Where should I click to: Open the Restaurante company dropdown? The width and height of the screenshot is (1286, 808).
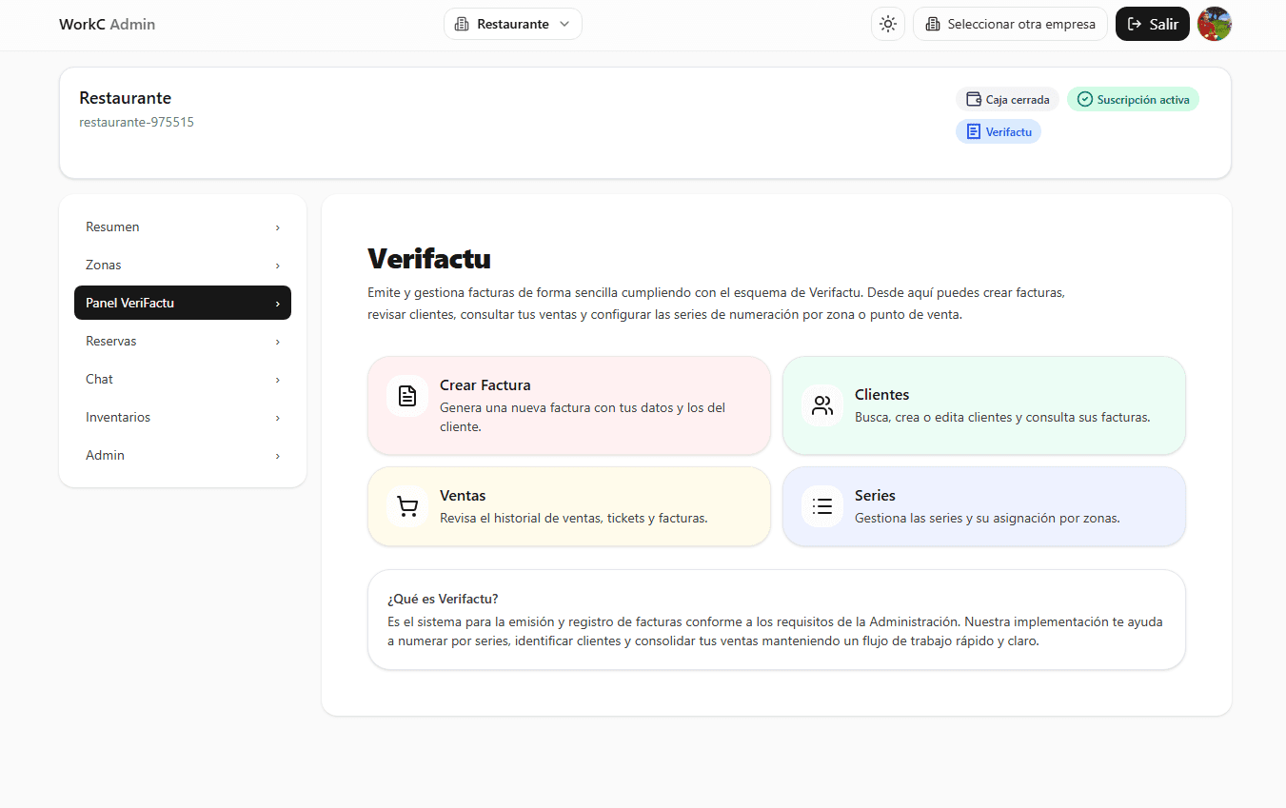513,25
